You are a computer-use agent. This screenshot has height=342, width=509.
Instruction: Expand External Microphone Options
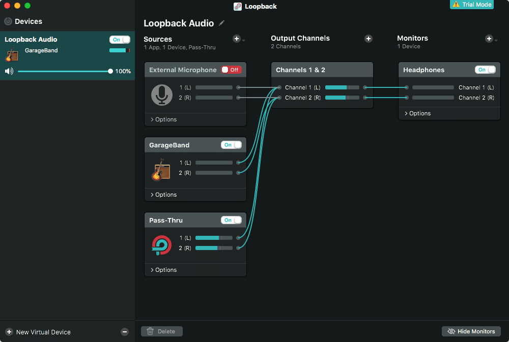(x=163, y=119)
